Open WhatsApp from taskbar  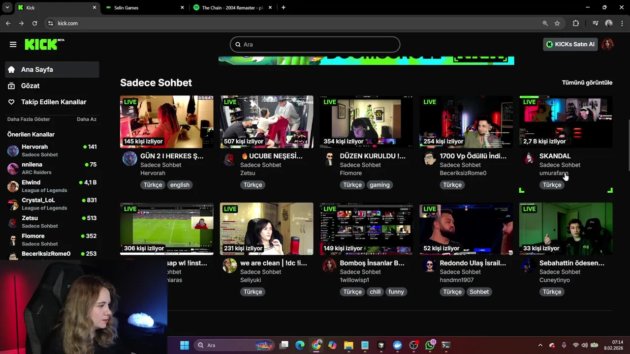(x=430, y=345)
